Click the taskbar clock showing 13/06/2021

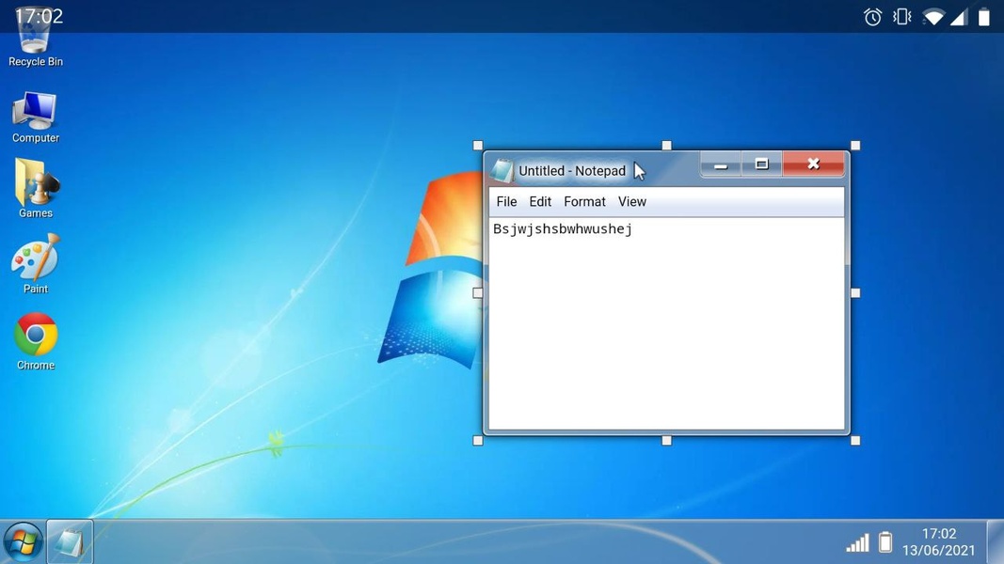(x=939, y=541)
